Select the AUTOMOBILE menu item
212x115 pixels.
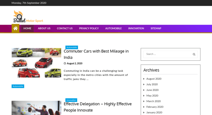click(x=114, y=29)
